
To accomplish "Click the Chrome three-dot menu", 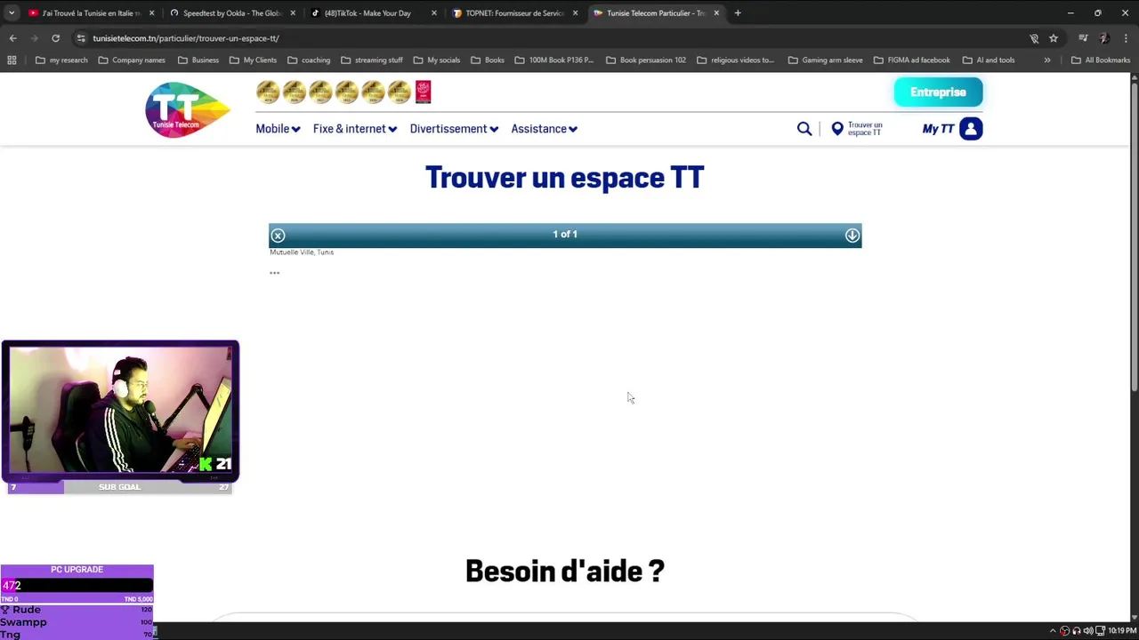I will click(1126, 38).
